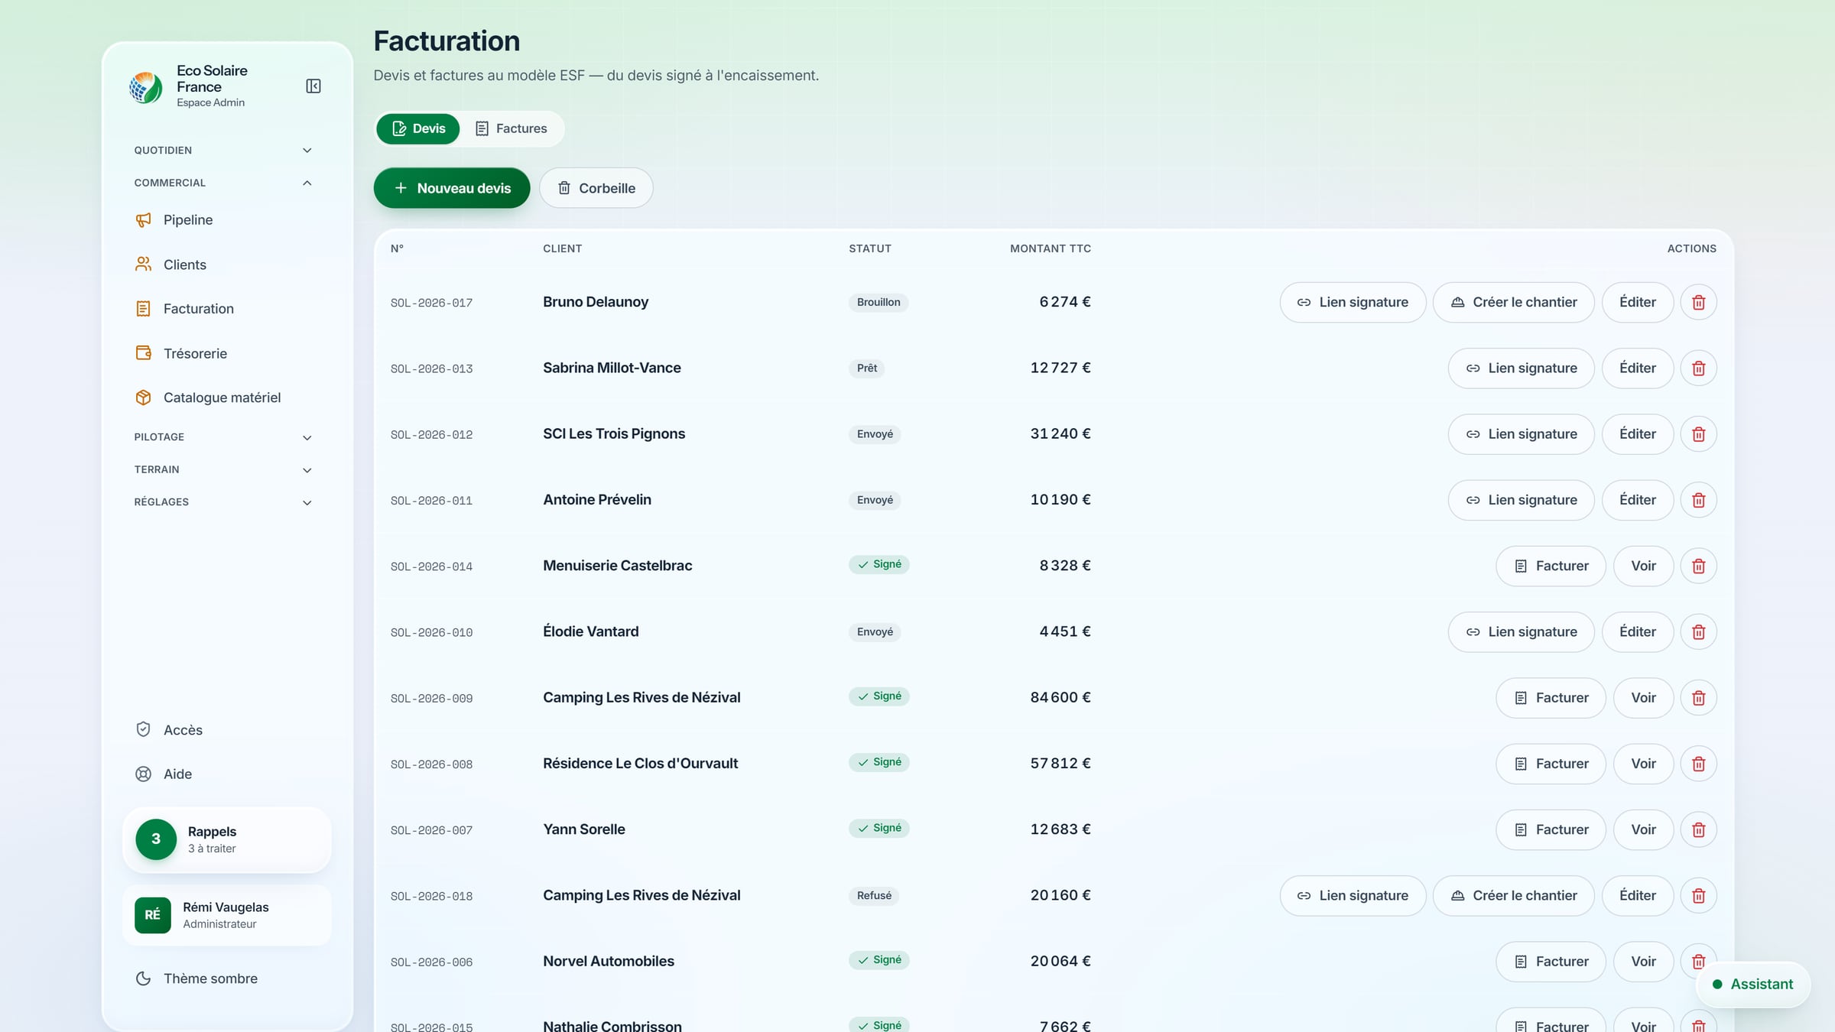Delete Antoine Prévelin quote trash icon
This screenshot has height=1032, width=1835.
point(1698,500)
